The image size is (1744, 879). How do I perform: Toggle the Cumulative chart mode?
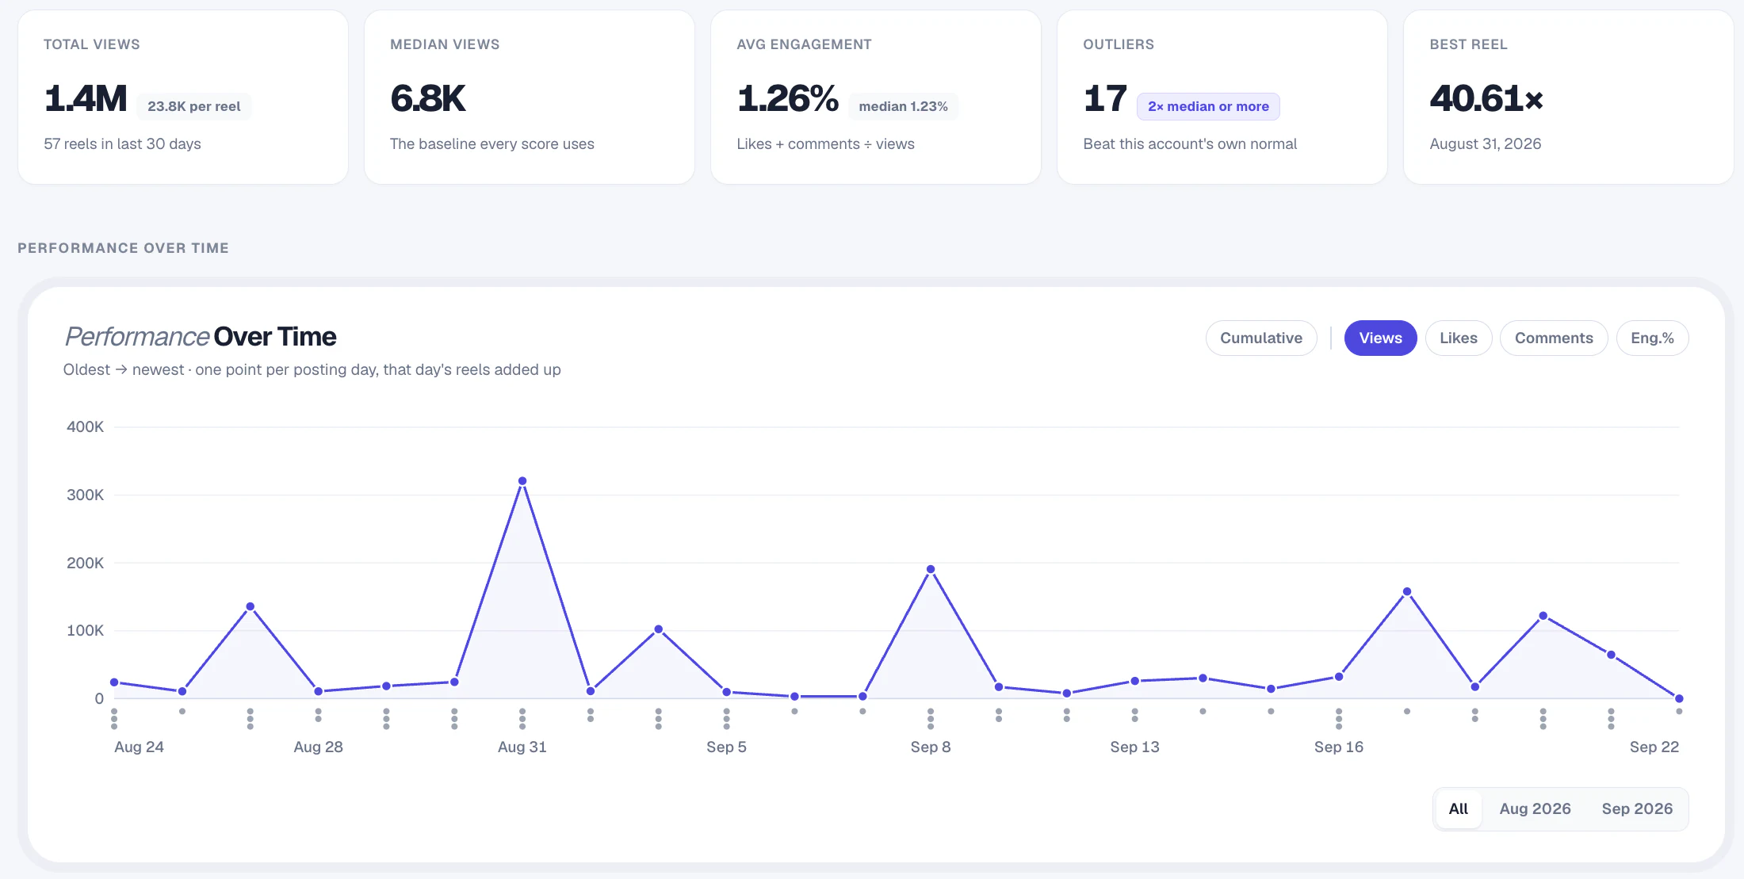(x=1261, y=338)
